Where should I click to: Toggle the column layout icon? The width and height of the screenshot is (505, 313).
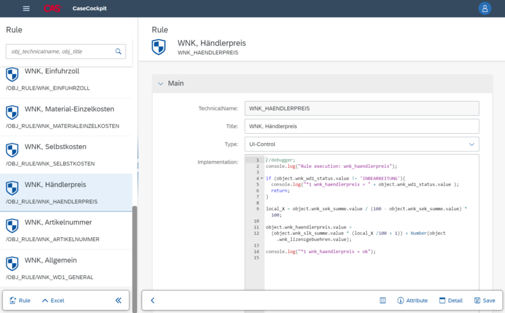coord(383,300)
